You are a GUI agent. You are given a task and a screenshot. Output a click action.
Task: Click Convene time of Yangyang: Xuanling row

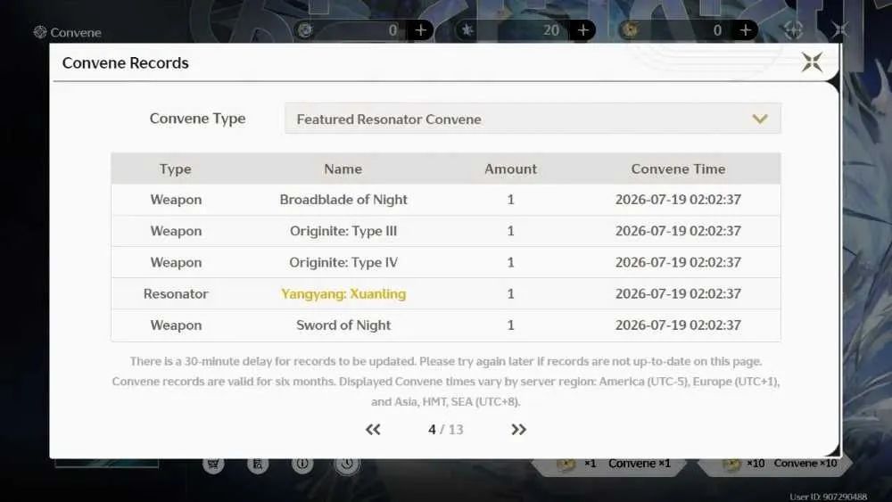click(678, 294)
